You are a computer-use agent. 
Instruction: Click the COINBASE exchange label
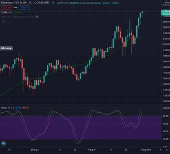pos(42,2)
